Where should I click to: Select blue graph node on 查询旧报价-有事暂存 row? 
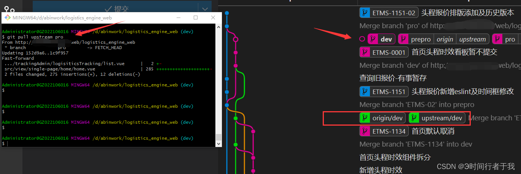tap(227, 79)
